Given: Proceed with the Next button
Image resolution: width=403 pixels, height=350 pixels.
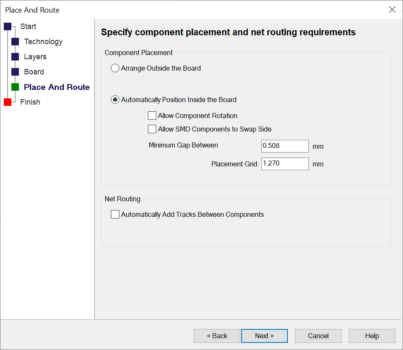Looking at the screenshot, I should [x=264, y=336].
